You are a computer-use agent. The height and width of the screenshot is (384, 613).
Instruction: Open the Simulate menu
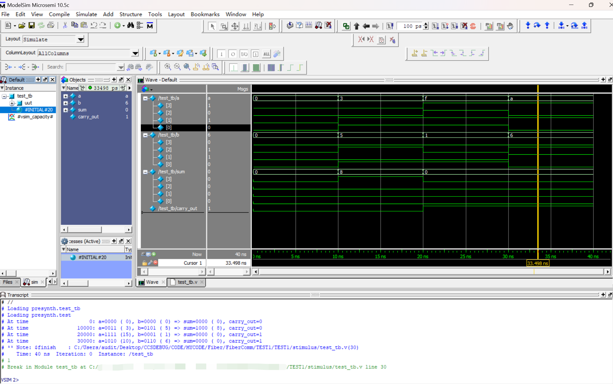click(86, 14)
